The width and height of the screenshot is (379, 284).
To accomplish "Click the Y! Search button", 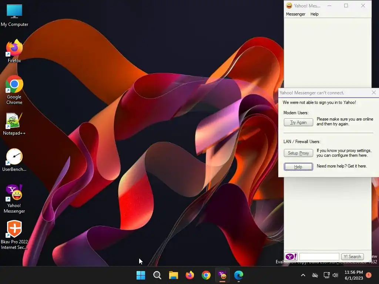I will click(352, 257).
